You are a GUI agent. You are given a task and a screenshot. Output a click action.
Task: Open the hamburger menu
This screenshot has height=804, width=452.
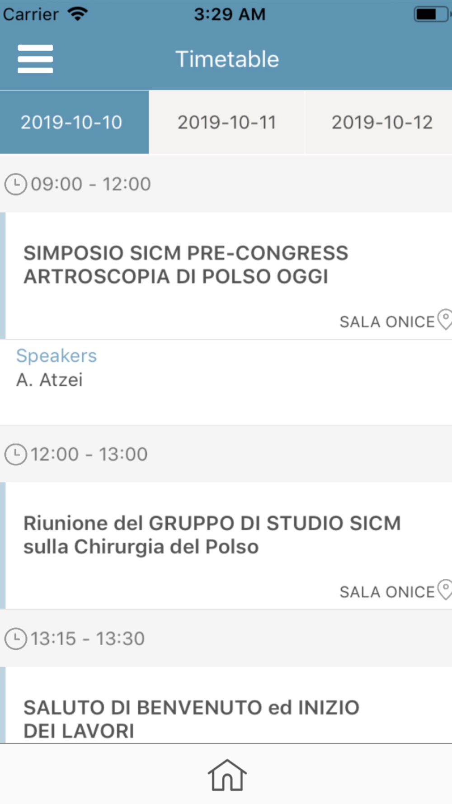click(35, 59)
